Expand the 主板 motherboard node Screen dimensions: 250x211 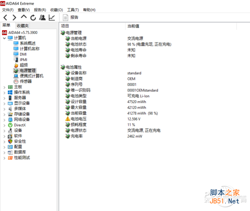[x=5, y=87]
